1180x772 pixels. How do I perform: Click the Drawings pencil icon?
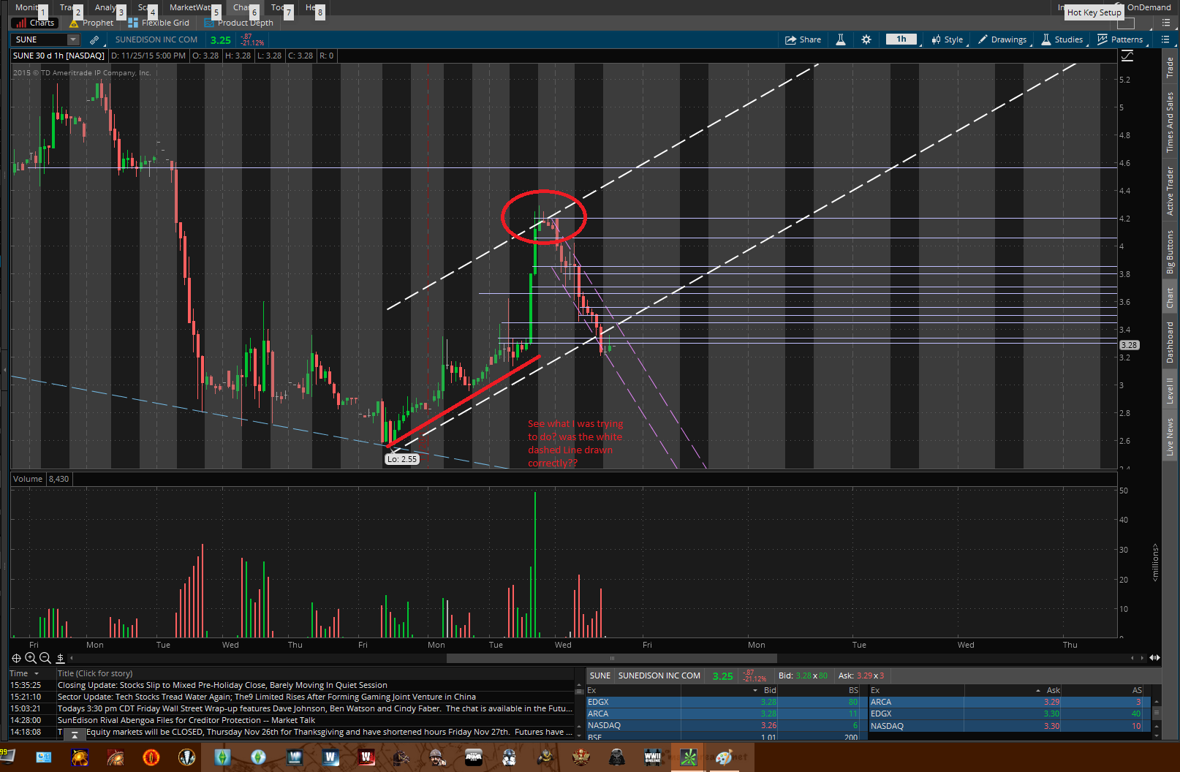[x=983, y=39]
